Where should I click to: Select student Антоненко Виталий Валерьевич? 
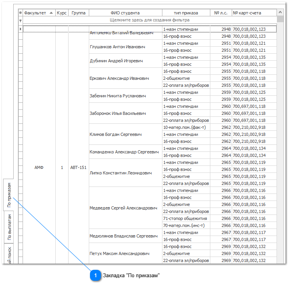(x=125, y=33)
